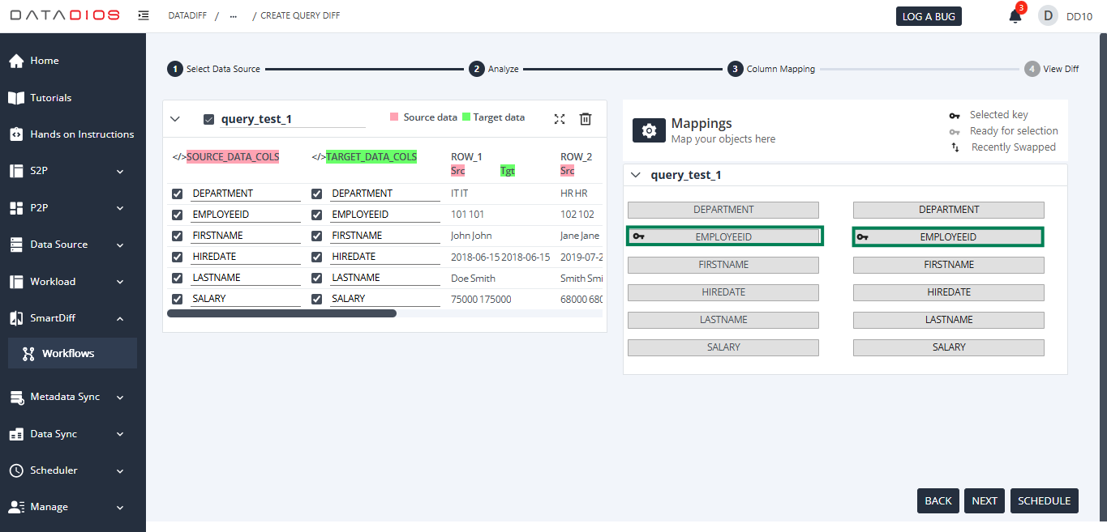Toggle the sidebar collapse menu icon

point(144,15)
